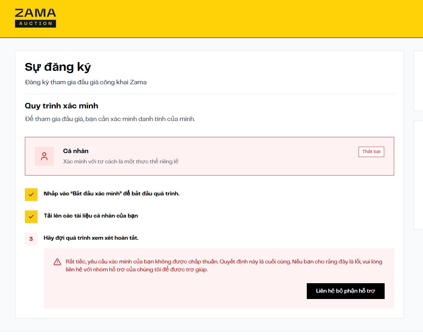This screenshot has width=423, height=335.
Task: Click the person icon in Cá nhân card
Action: click(x=44, y=156)
